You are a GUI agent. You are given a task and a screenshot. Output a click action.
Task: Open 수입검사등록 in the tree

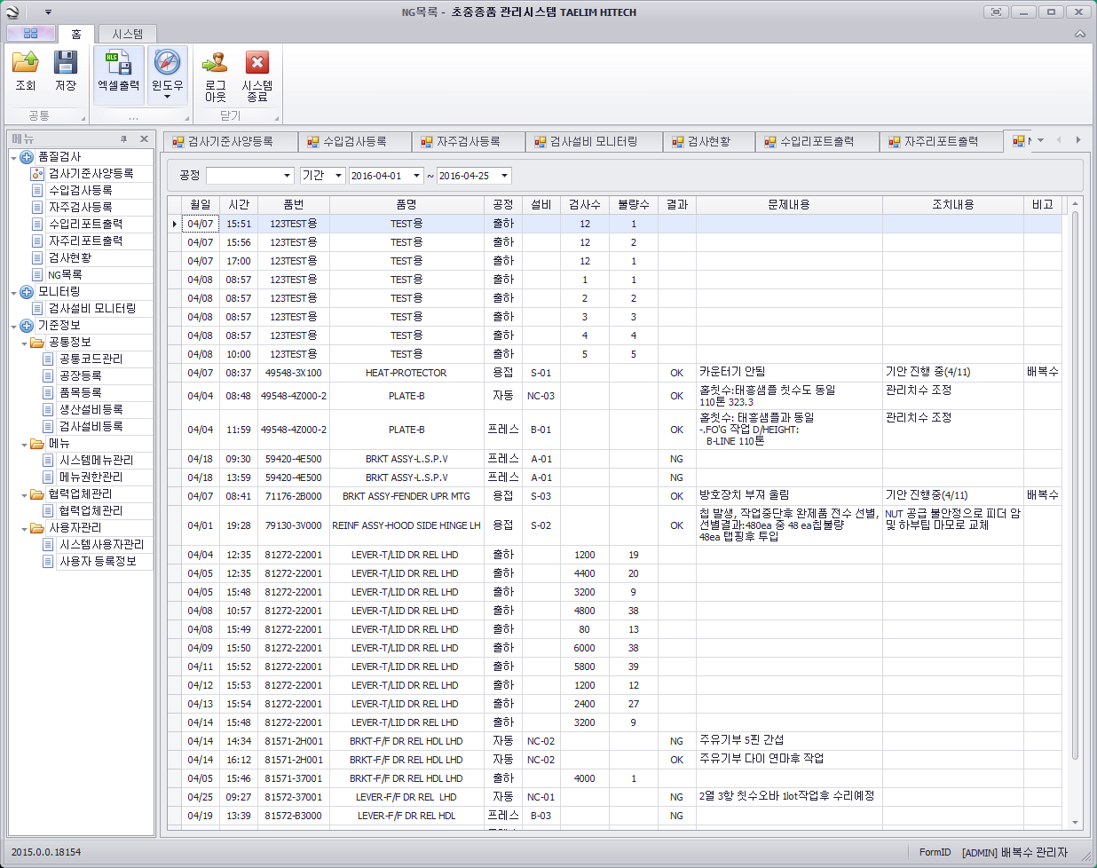[80, 191]
